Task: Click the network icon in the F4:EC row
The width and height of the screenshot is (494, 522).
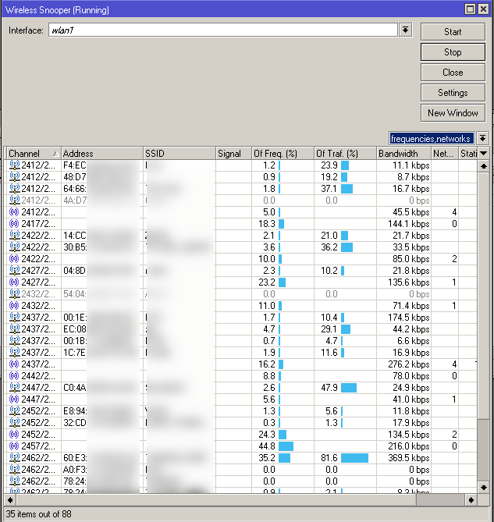Action: pyautogui.click(x=14, y=165)
